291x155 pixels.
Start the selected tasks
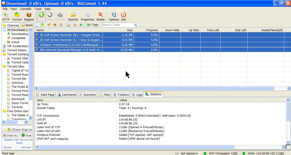41,17
